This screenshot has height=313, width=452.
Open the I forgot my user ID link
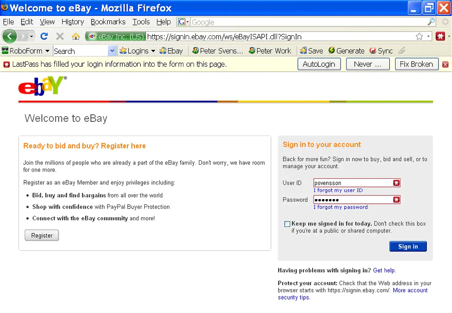tap(338, 190)
